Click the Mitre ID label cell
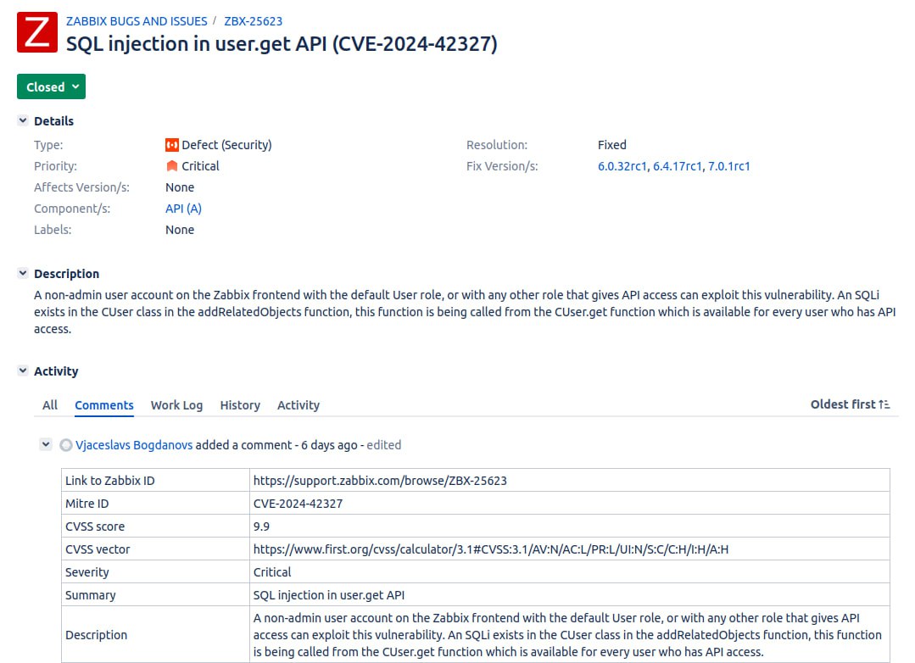 [155, 503]
